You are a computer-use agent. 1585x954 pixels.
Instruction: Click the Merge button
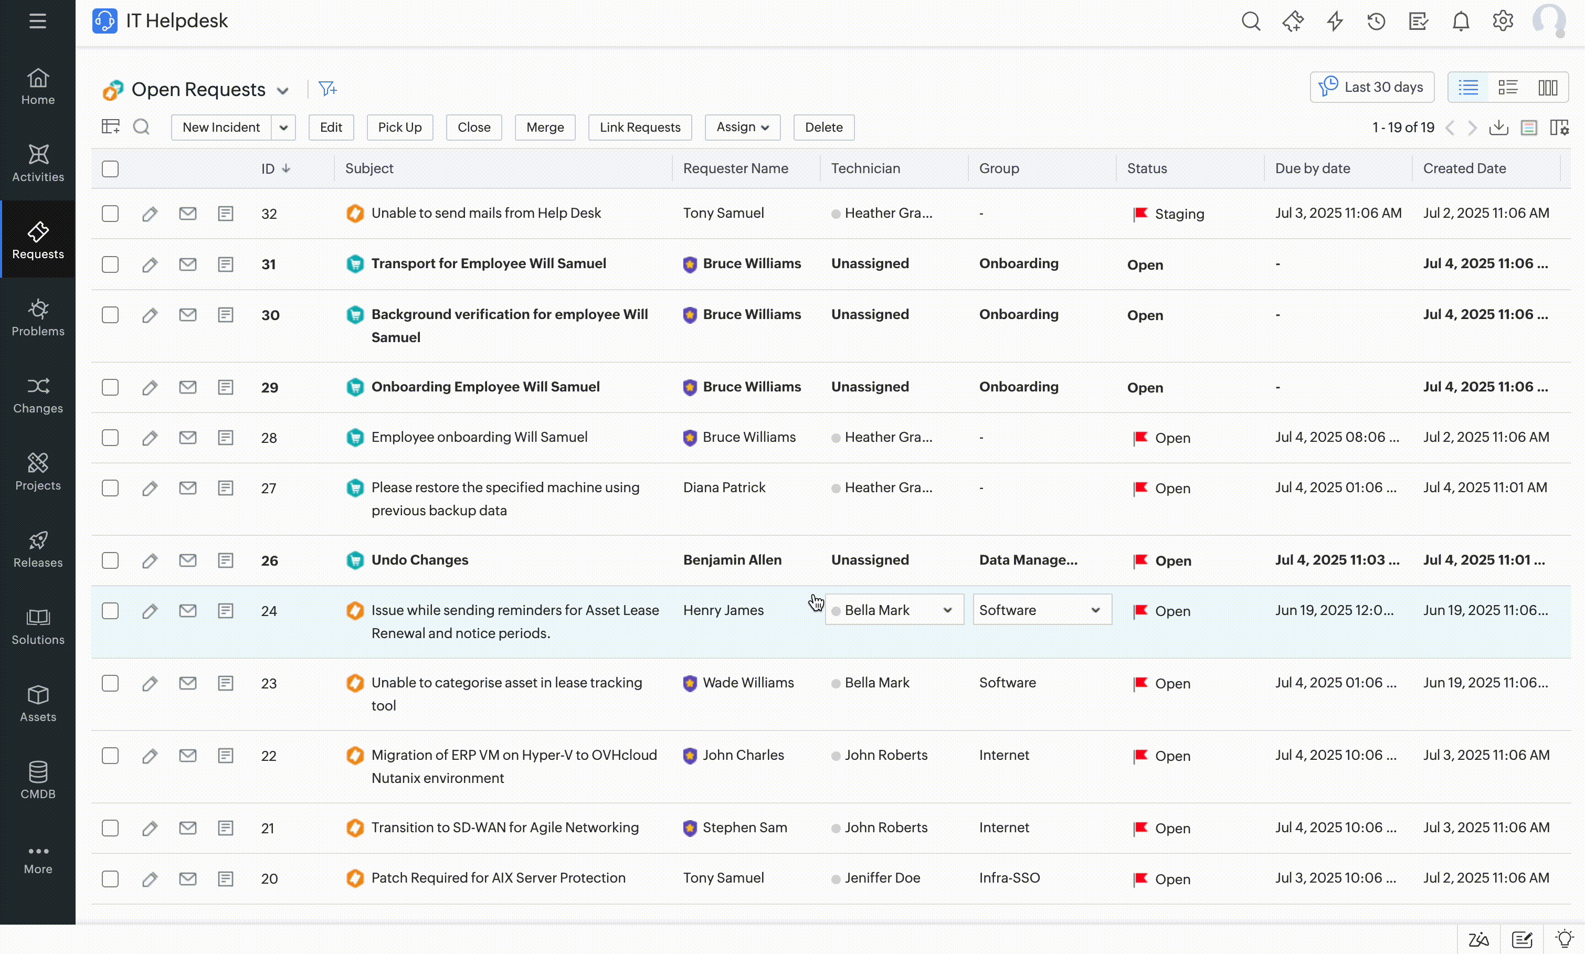tap(544, 128)
